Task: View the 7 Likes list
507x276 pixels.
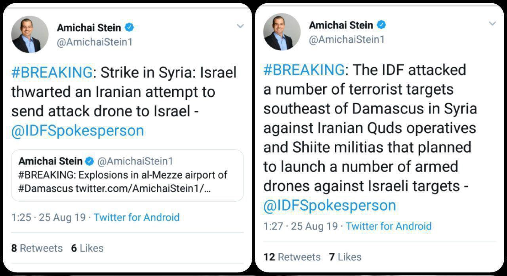Action: (x=345, y=257)
